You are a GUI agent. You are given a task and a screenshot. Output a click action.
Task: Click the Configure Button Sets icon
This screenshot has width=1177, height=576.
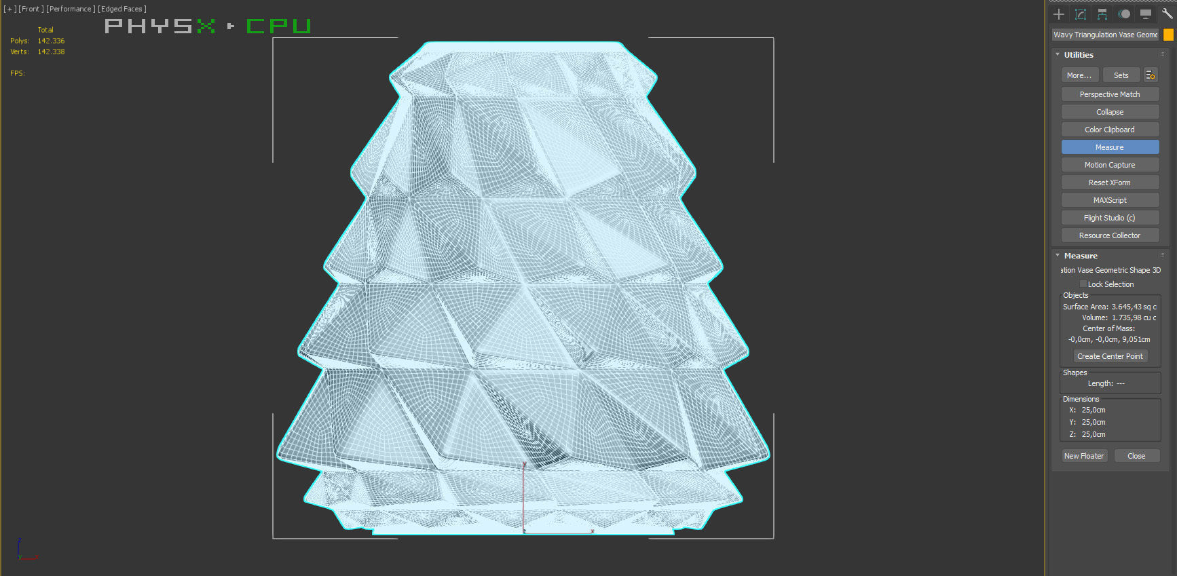[x=1151, y=75]
